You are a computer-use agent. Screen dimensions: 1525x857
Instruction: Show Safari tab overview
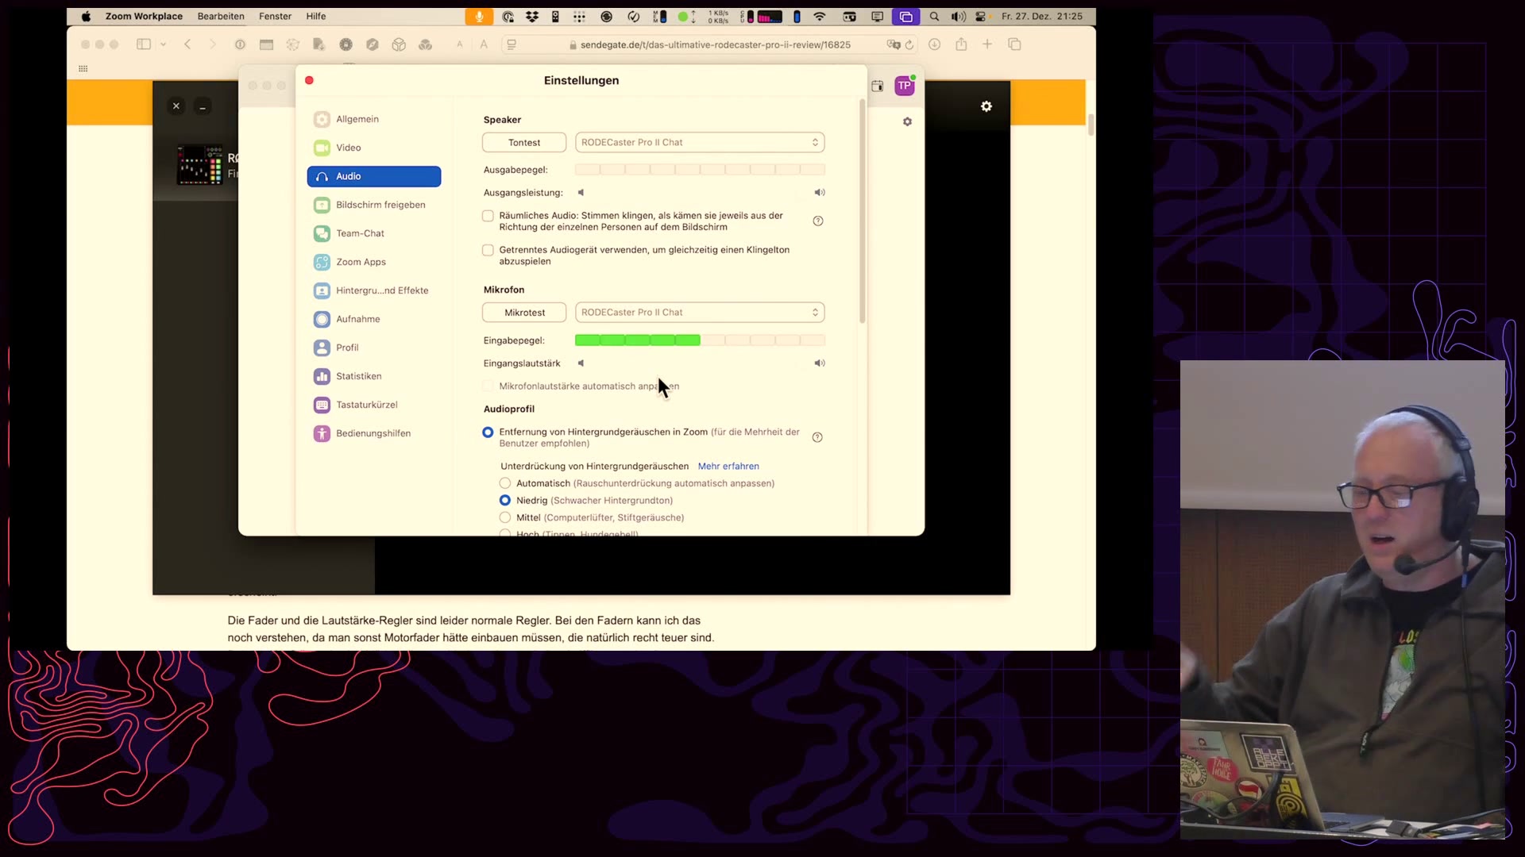click(1014, 44)
